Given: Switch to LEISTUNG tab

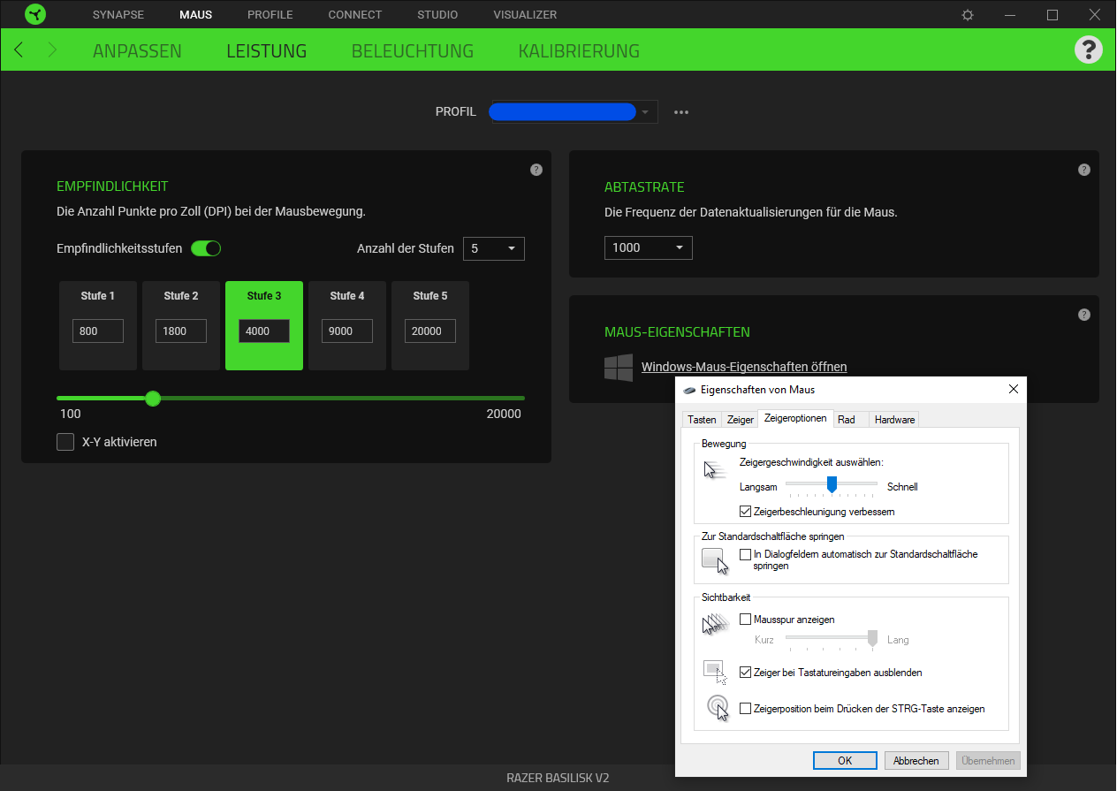Looking at the screenshot, I should tap(267, 51).
